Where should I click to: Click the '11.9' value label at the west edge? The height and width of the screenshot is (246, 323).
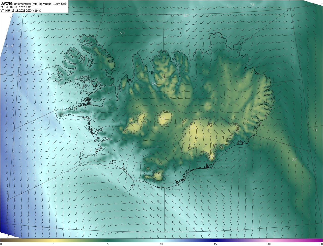click(10, 46)
